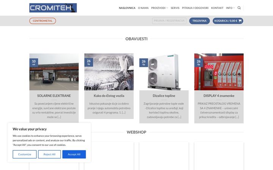Open DISPLAY 4 znamenke article title

(x=219, y=96)
